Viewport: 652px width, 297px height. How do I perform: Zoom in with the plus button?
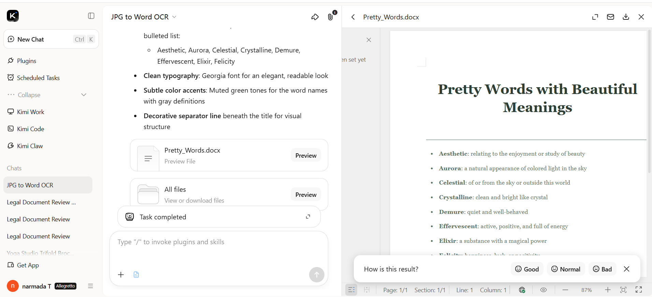coord(608,290)
